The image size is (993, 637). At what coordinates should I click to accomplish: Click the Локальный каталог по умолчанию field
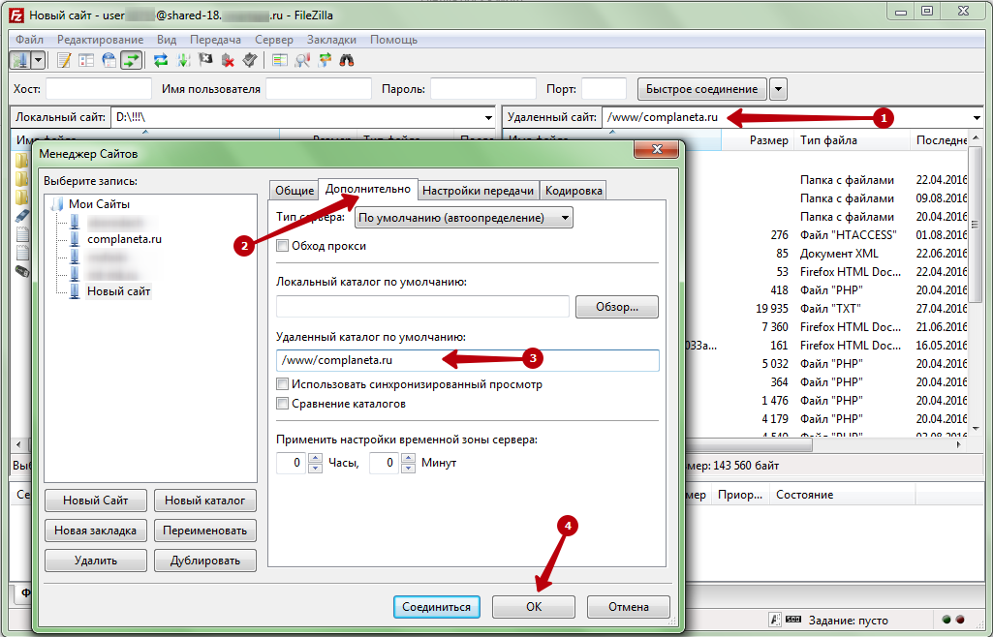(x=422, y=307)
